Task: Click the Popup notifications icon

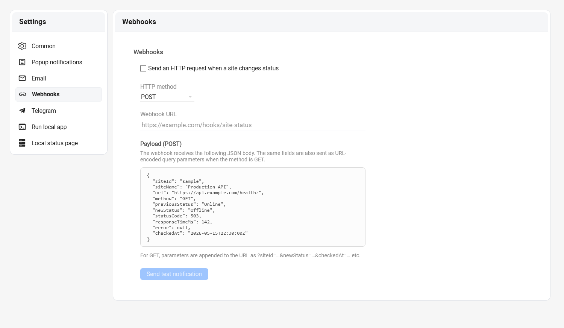Action: point(22,62)
